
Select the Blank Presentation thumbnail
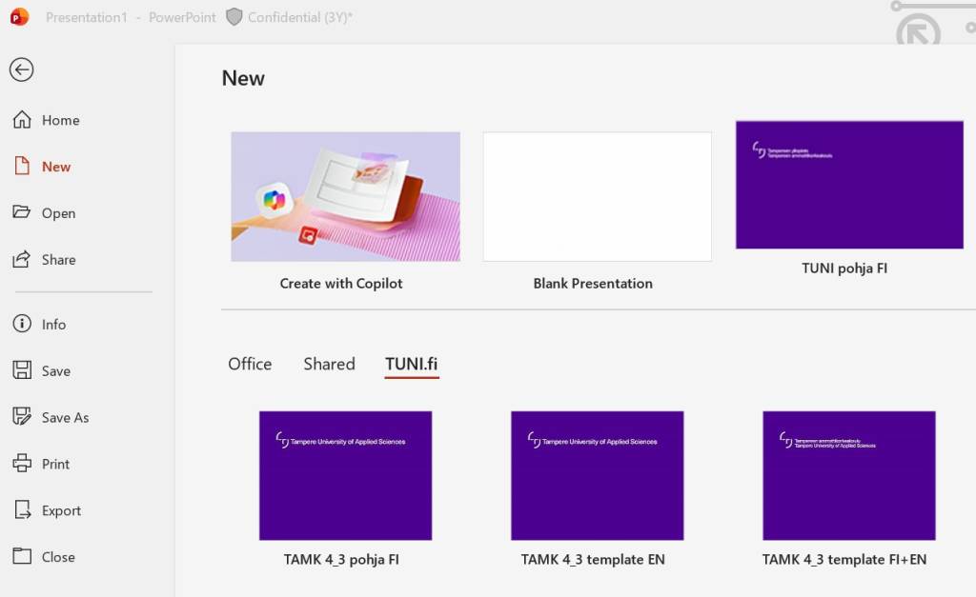[597, 196]
